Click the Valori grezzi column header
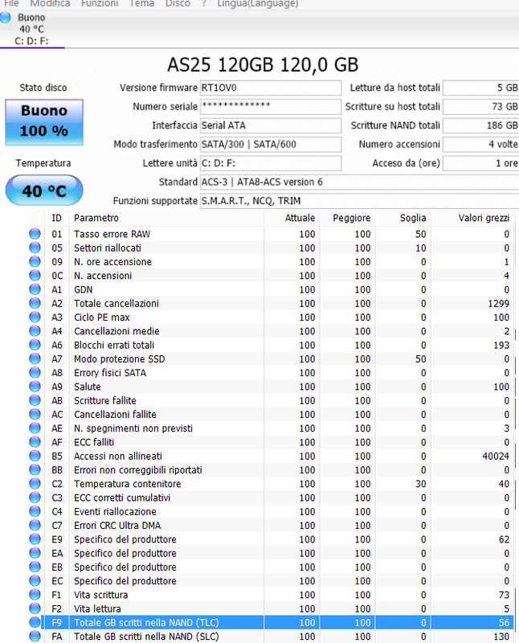The width and height of the screenshot is (519, 643). 472,218
